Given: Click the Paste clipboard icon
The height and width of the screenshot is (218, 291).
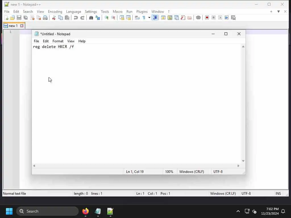Looking at the screenshot, I should [x=67, y=18].
